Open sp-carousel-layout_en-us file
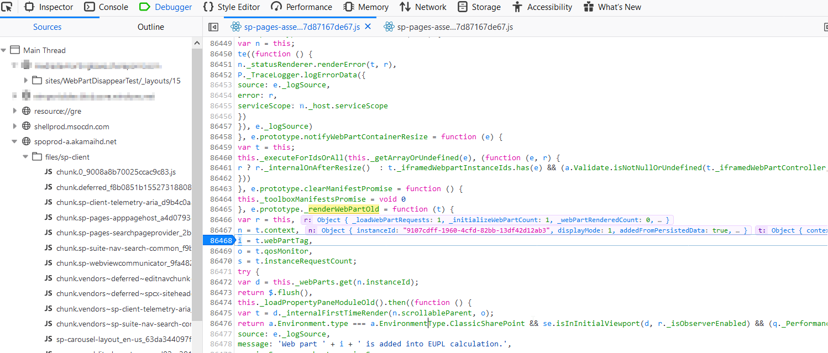The width and height of the screenshot is (828, 353). pyautogui.click(x=124, y=339)
